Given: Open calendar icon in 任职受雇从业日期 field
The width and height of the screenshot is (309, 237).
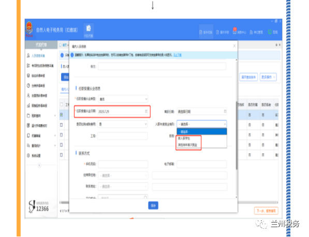Looking at the screenshot, I should [x=146, y=111].
